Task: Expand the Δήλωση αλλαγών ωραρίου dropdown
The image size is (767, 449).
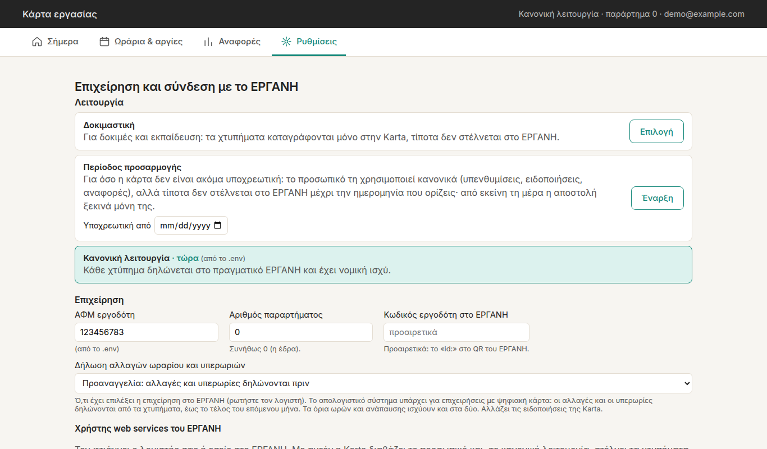Action: coord(383,383)
